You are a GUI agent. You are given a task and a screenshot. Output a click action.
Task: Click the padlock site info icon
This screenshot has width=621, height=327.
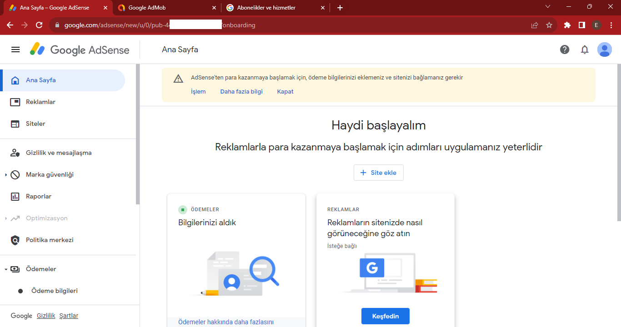57,25
